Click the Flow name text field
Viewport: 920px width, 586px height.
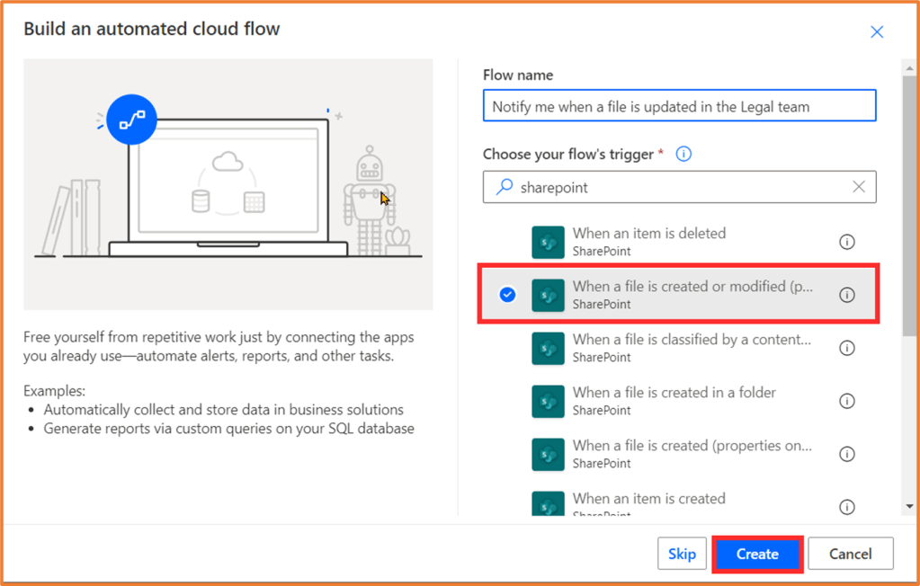pyautogui.click(x=679, y=106)
